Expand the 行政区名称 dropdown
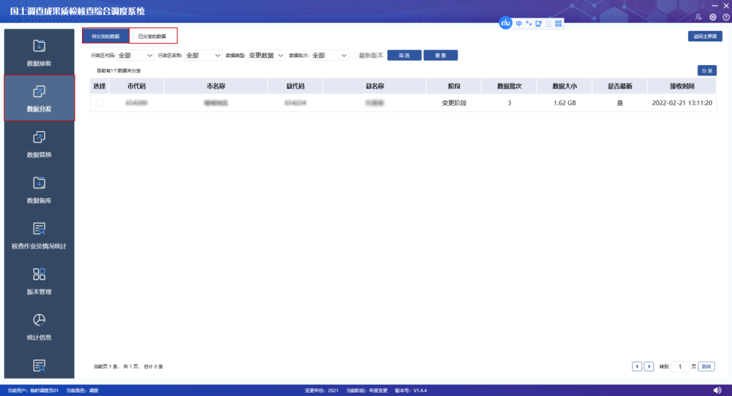This screenshot has height=396, width=732. pyautogui.click(x=203, y=56)
